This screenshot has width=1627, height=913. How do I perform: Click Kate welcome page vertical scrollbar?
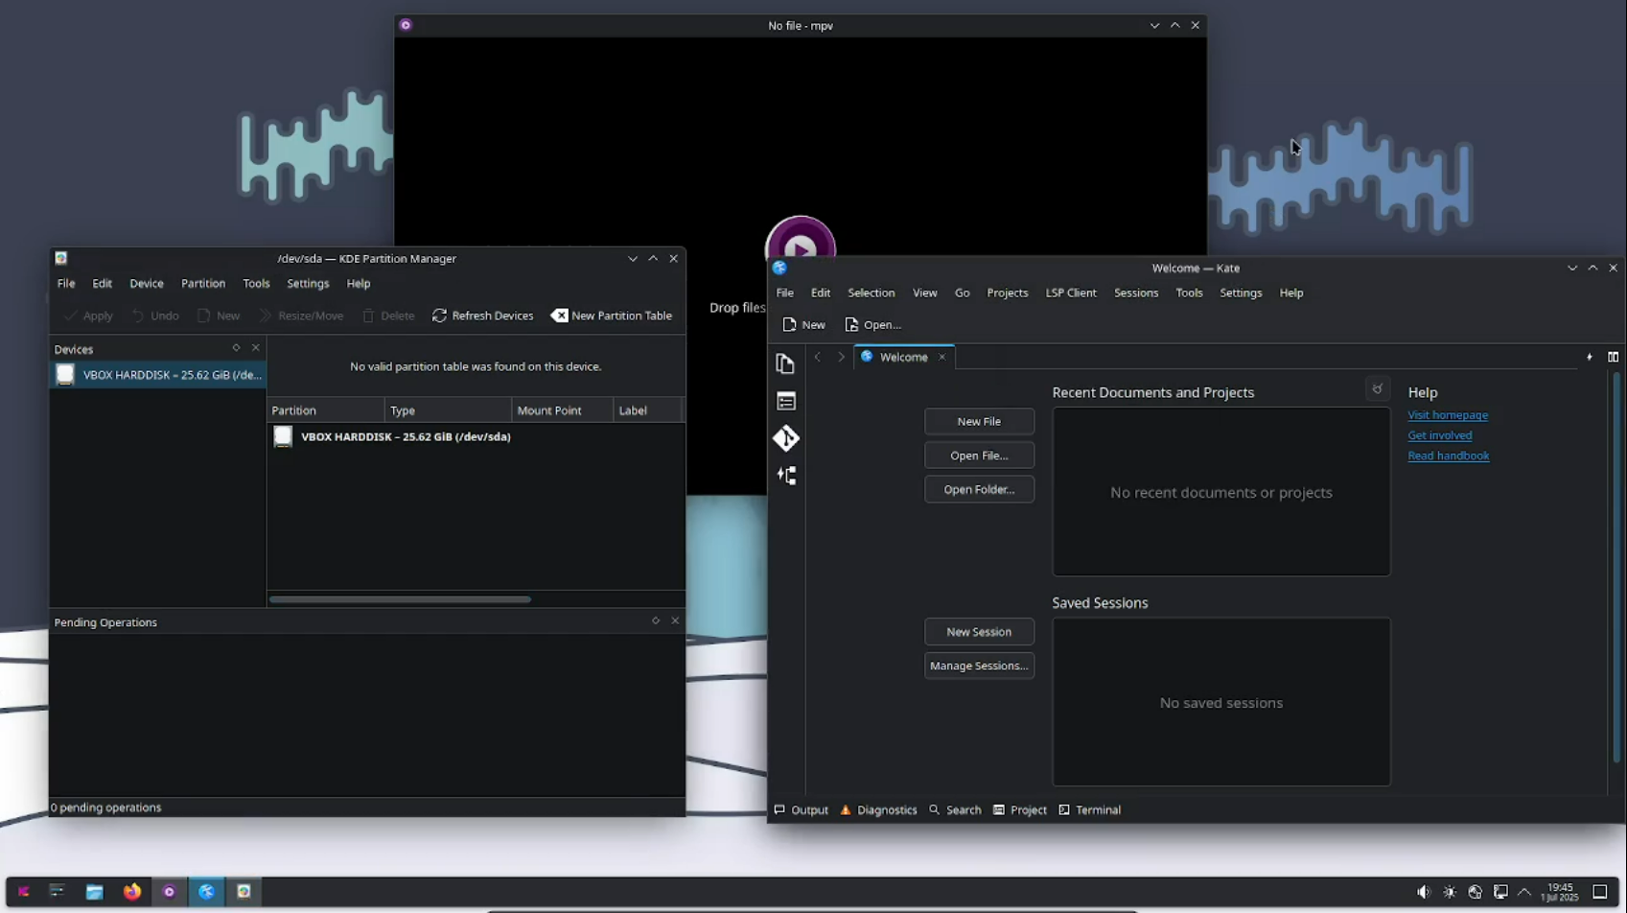pos(1616,568)
